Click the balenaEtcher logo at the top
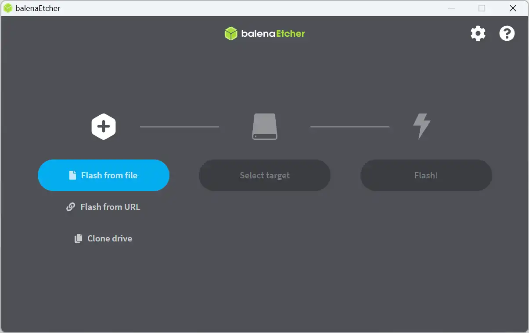 click(x=264, y=33)
